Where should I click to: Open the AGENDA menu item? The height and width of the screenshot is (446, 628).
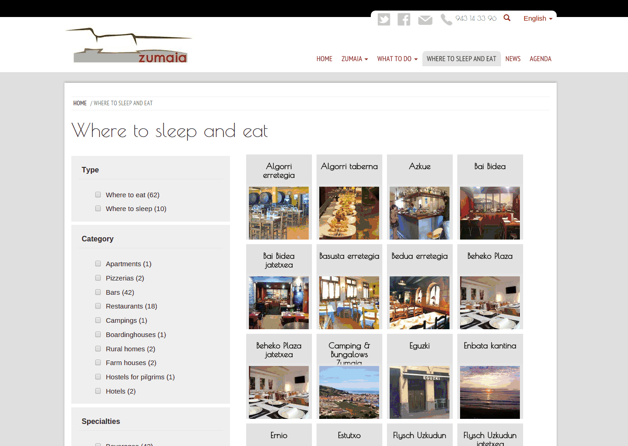[541, 59]
